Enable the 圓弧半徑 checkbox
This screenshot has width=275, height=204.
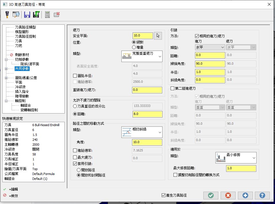tap(75, 76)
